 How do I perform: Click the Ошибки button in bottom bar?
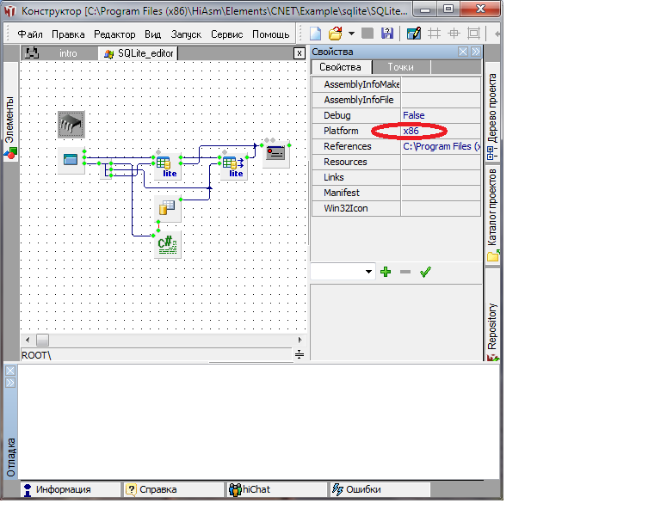point(362,489)
